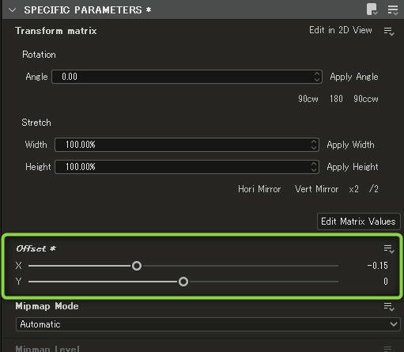404x352 pixels.
Task: Open Offset parameter options menu icon
Action: pyautogui.click(x=389, y=248)
